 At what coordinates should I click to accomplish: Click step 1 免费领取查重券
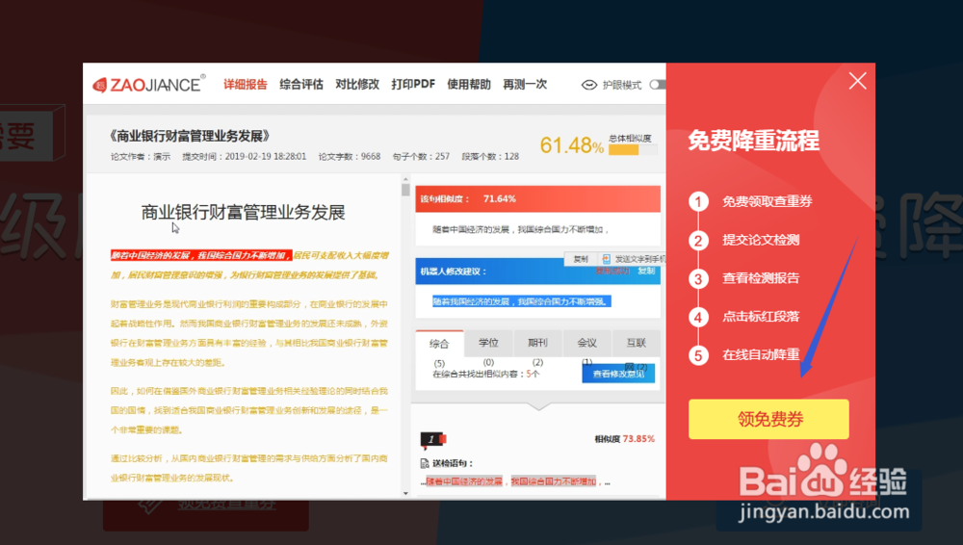pyautogui.click(x=768, y=201)
